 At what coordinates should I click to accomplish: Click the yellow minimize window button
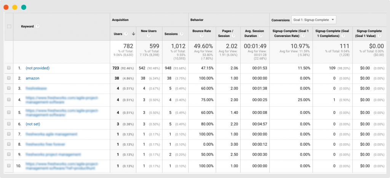pyautogui.click(x=15, y=7)
